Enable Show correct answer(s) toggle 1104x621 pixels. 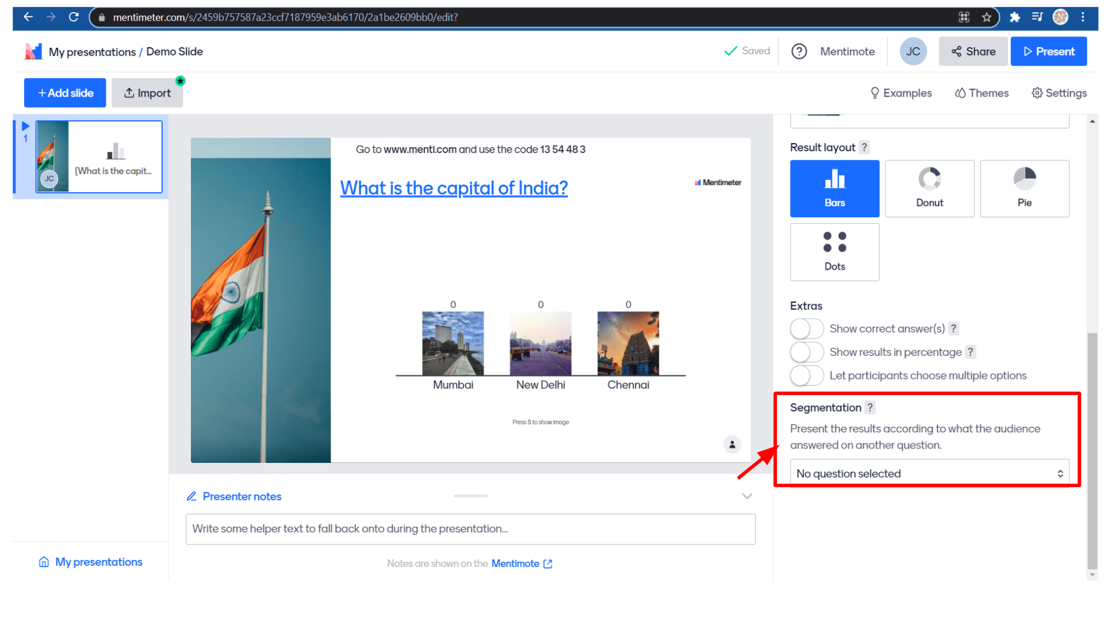(x=806, y=329)
